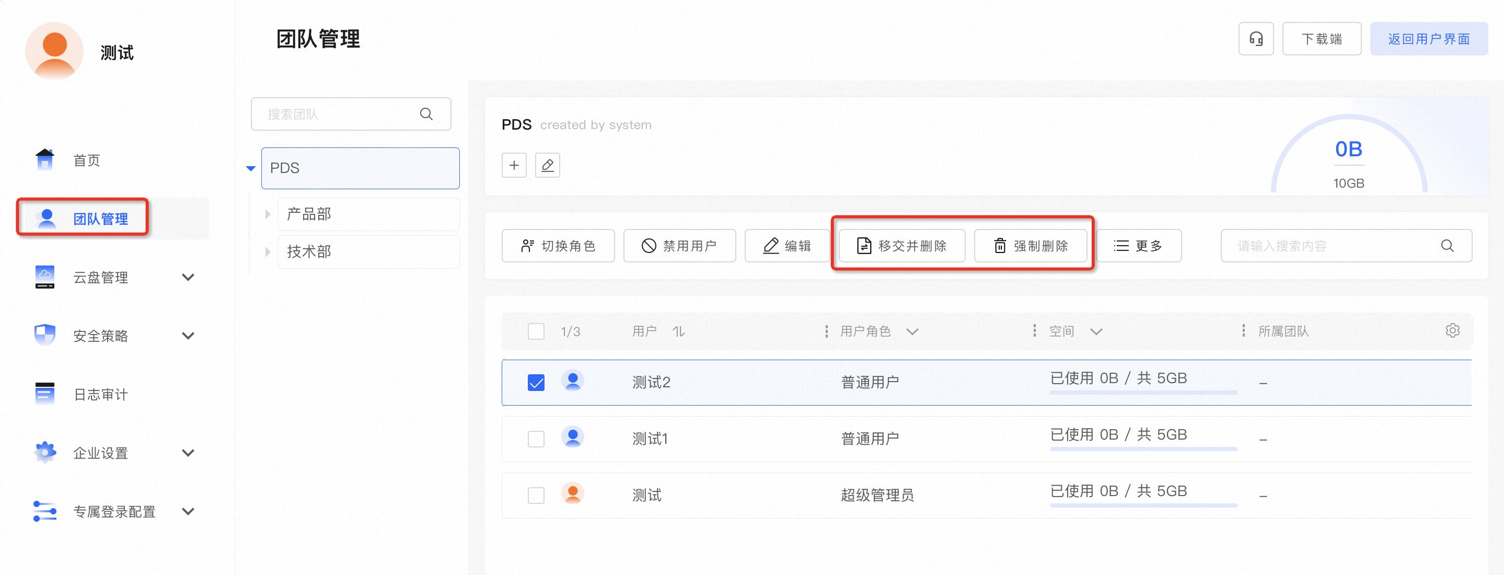Click the large profile avatar in sidebar
Viewport: 1504px width, 575px height.
click(54, 51)
